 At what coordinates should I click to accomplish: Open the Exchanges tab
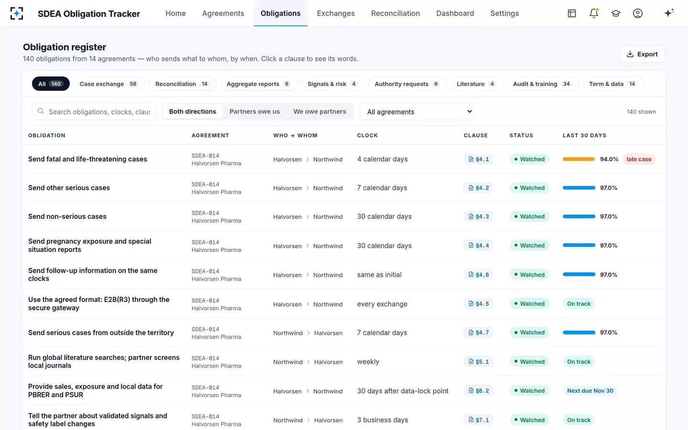pos(336,13)
